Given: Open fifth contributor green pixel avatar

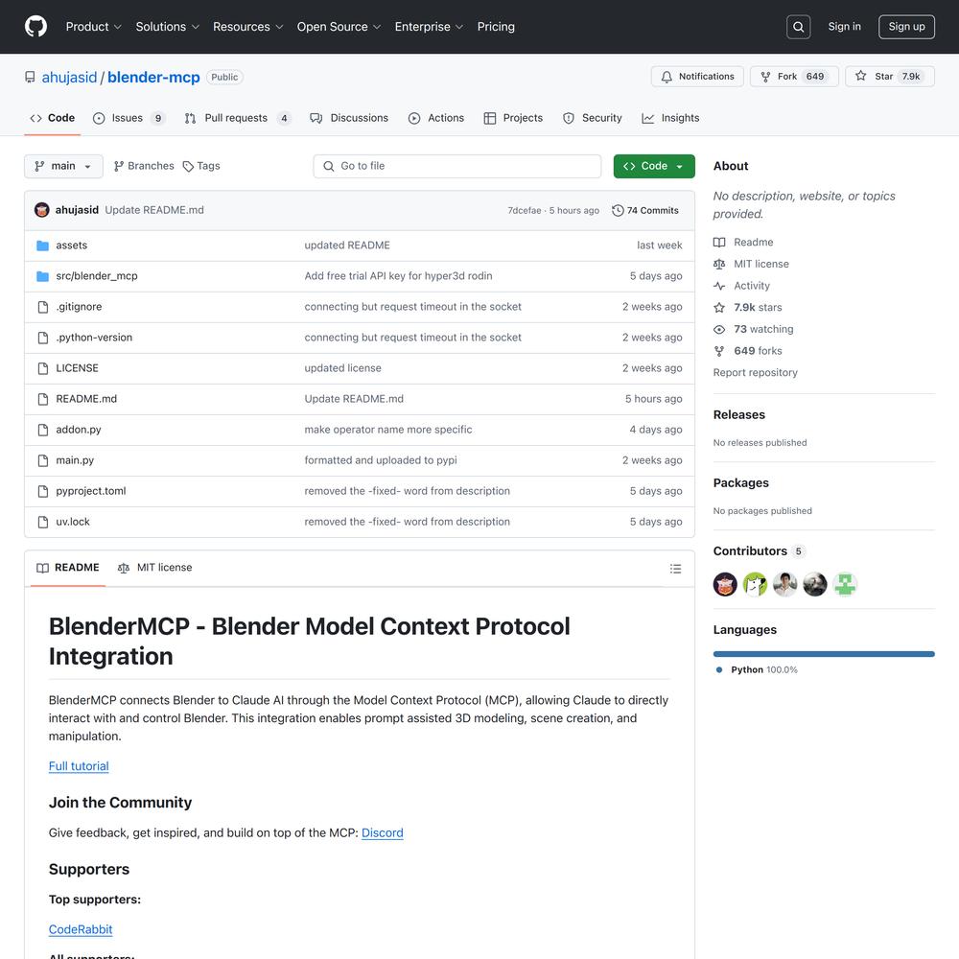Looking at the screenshot, I should click(x=845, y=584).
